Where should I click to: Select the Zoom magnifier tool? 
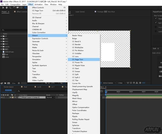click(10, 8)
